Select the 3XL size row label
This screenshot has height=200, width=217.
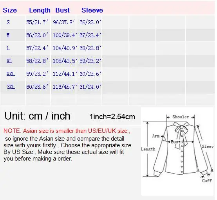[11, 87]
